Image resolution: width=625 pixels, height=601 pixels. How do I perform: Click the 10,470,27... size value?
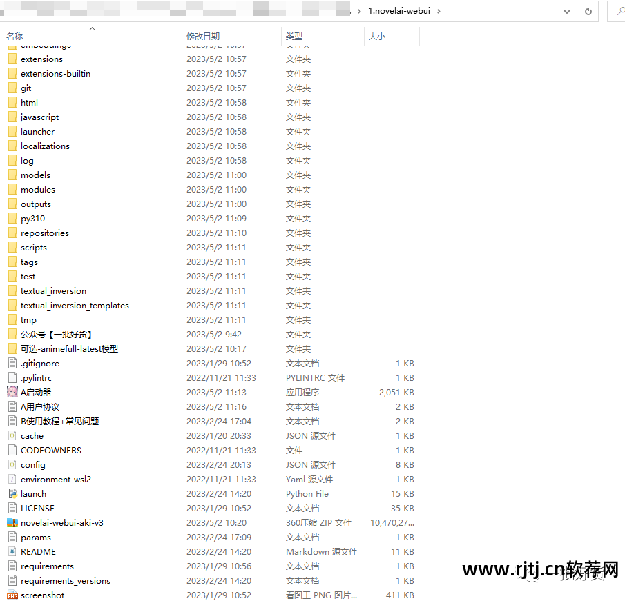pos(392,523)
